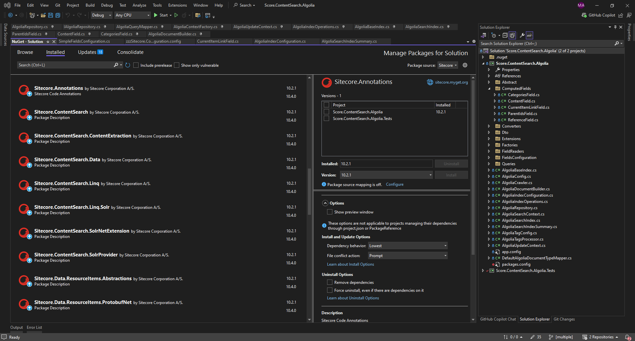The width and height of the screenshot is (635, 341).
Task: Click the notifications bell in status bar
Action: tap(627, 337)
